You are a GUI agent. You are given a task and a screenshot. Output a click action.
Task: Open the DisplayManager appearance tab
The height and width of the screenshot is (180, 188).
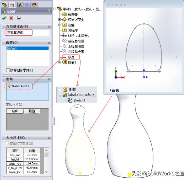coord(34,5)
